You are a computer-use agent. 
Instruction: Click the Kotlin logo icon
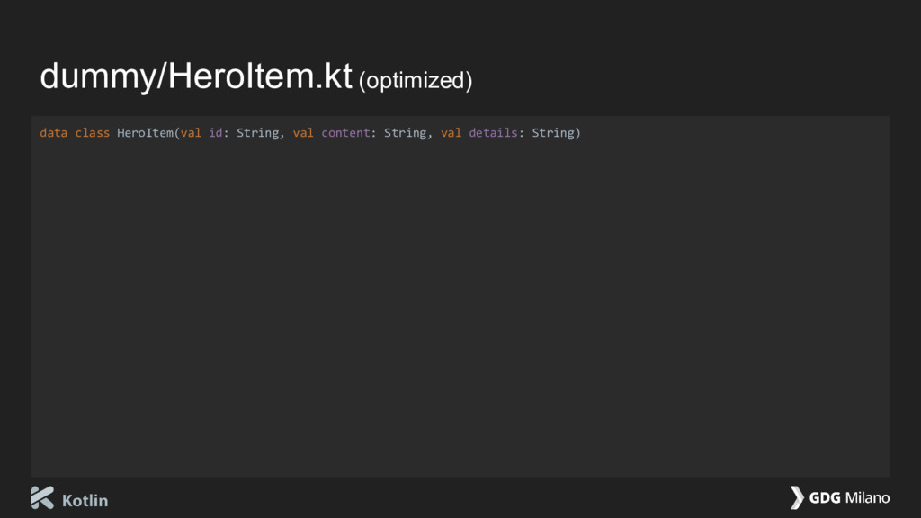point(42,498)
